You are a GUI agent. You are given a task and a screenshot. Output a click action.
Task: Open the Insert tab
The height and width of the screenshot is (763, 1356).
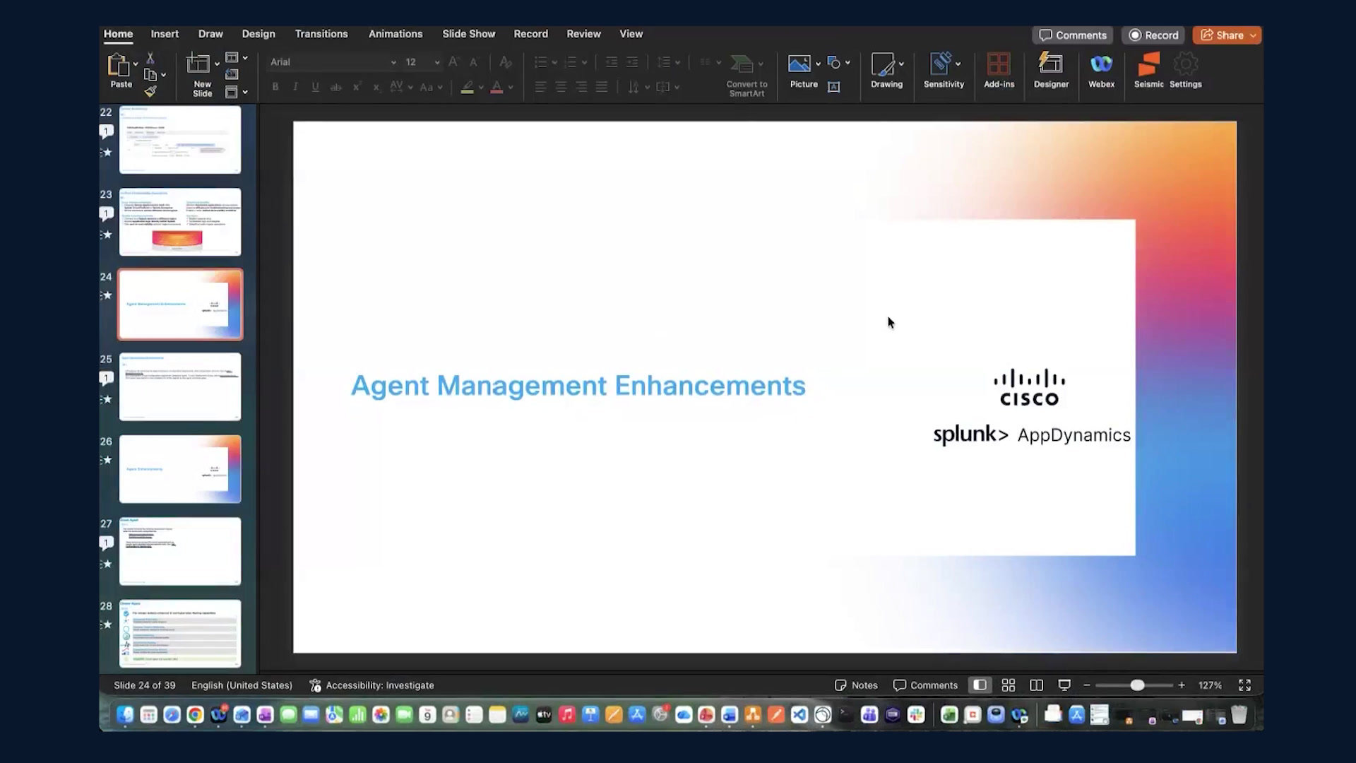(x=165, y=34)
